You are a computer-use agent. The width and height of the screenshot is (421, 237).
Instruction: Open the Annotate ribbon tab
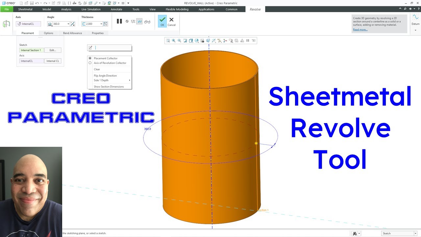tap(116, 9)
